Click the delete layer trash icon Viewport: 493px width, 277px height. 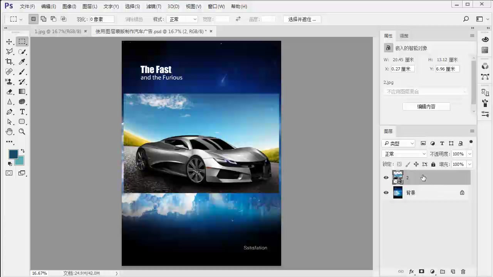[x=463, y=272]
